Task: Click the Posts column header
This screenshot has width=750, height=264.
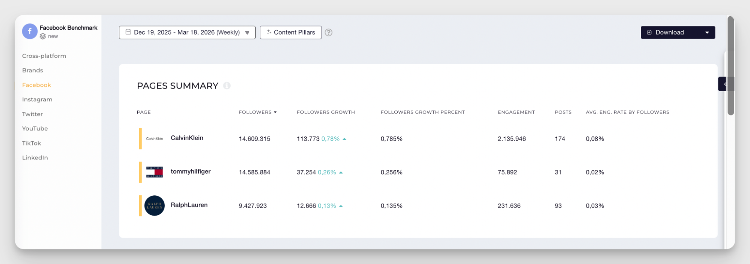Action: (563, 112)
